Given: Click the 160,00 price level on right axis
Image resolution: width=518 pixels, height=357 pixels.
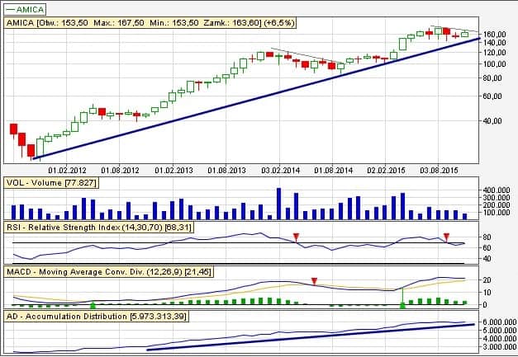Looking at the screenshot, I should 495,35.
